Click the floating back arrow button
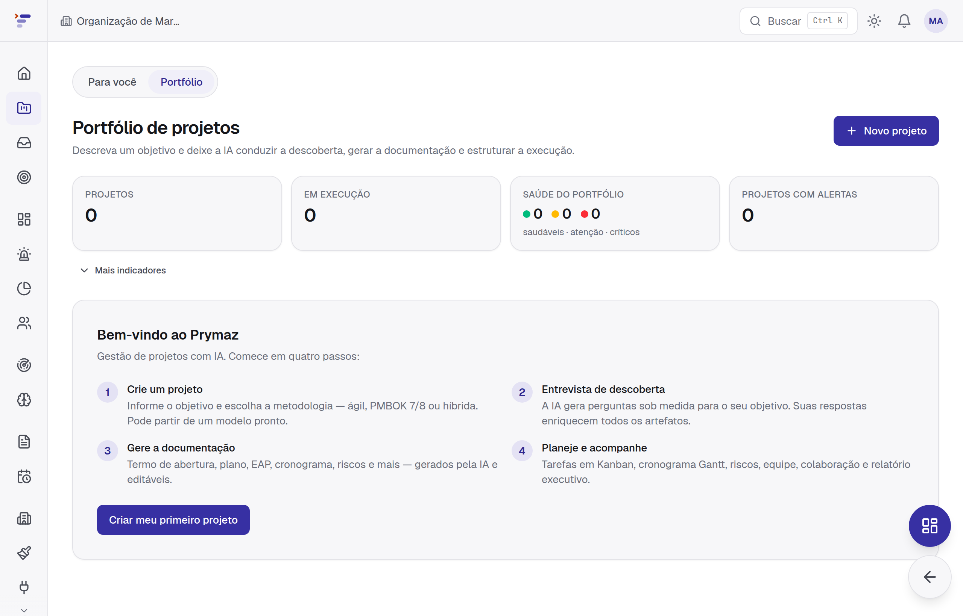 (x=930, y=577)
